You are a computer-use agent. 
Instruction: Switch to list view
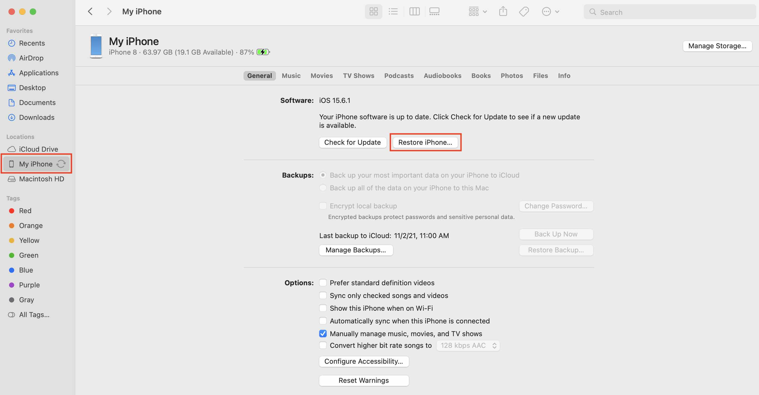coord(393,11)
